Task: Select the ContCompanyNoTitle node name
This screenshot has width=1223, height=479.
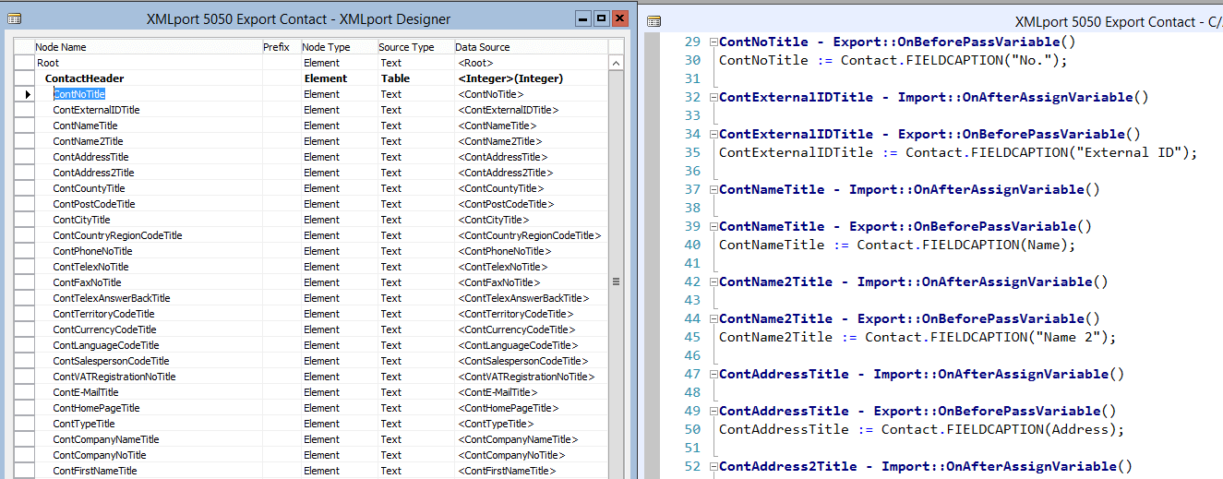Action: [x=99, y=455]
